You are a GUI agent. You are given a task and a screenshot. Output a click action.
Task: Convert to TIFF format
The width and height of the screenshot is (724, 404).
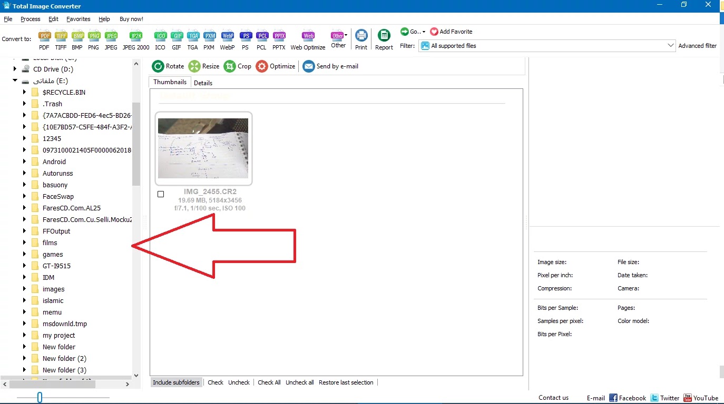pyautogui.click(x=61, y=41)
